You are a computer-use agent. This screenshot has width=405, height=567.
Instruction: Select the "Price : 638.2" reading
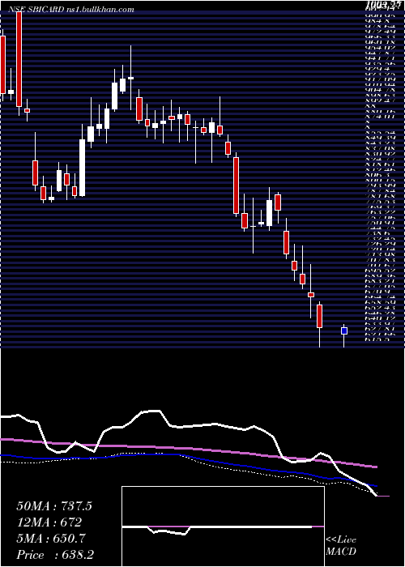click(x=56, y=555)
